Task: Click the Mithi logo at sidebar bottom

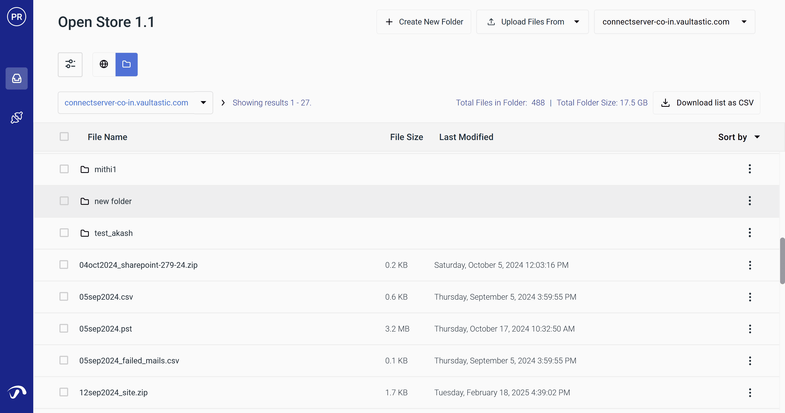Action: (16, 392)
